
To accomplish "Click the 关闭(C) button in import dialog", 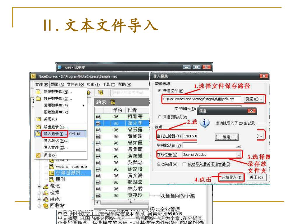I will point(256,178).
